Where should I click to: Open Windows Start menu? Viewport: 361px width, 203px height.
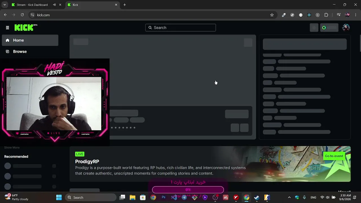59,197
